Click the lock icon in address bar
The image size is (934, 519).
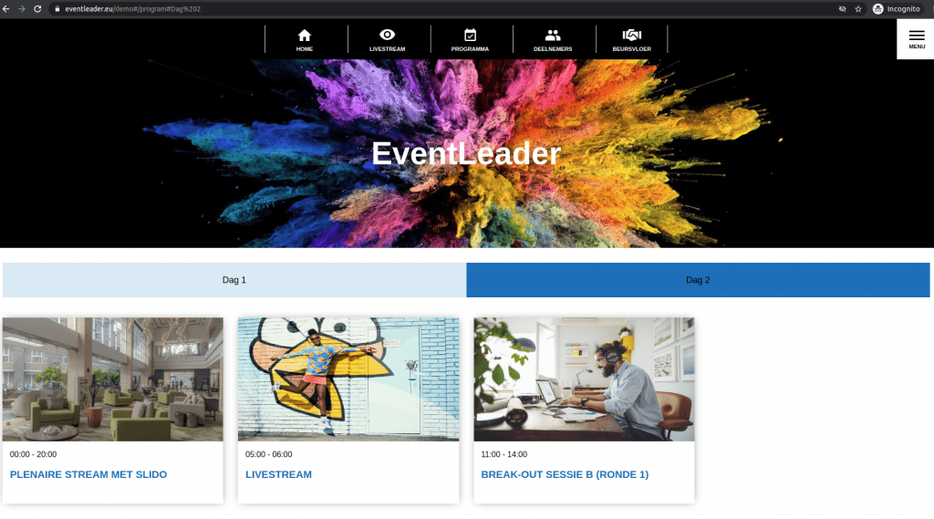click(x=57, y=9)
